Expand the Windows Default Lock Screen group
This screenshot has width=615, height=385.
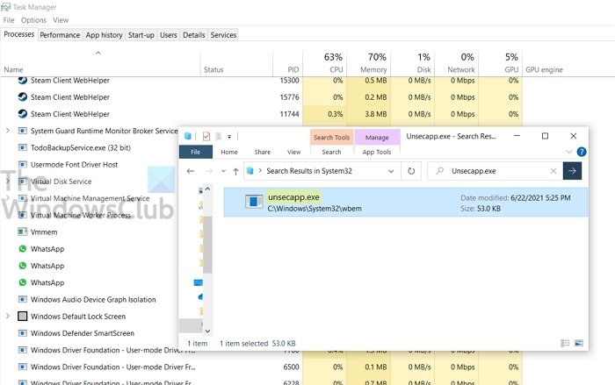coord(8,316)
